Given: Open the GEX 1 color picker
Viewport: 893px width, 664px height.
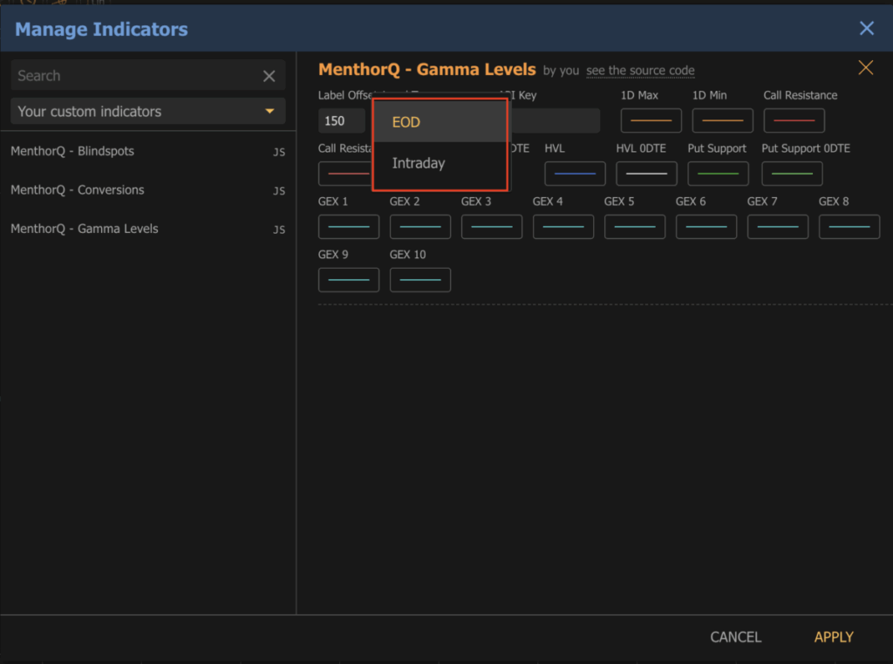Looking at the screenshot, I should [348, 226].
